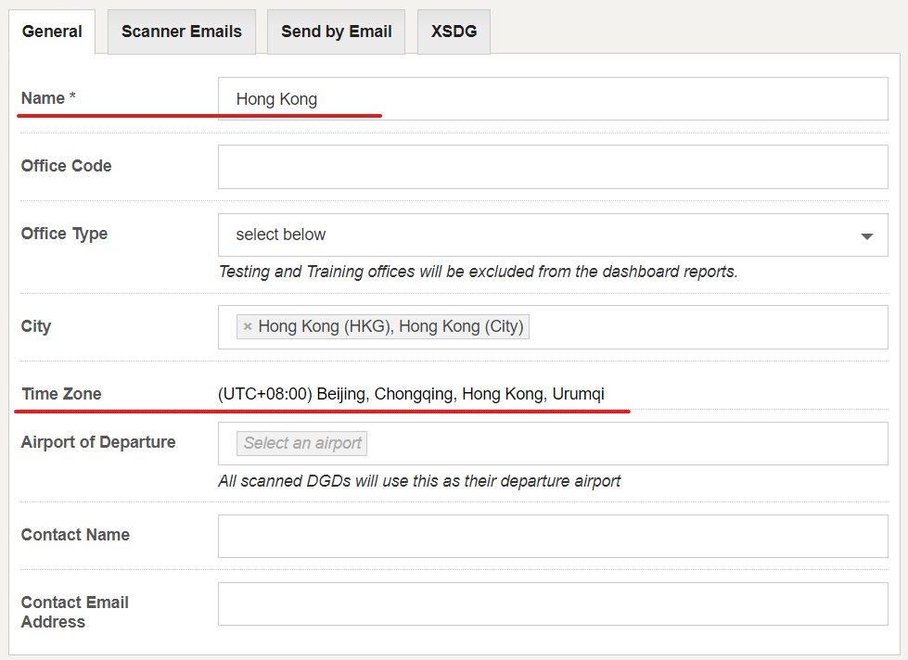This screenshot has height=660, width=908.
Task: Click the Name field label
Action: click(x=48, y=98)
